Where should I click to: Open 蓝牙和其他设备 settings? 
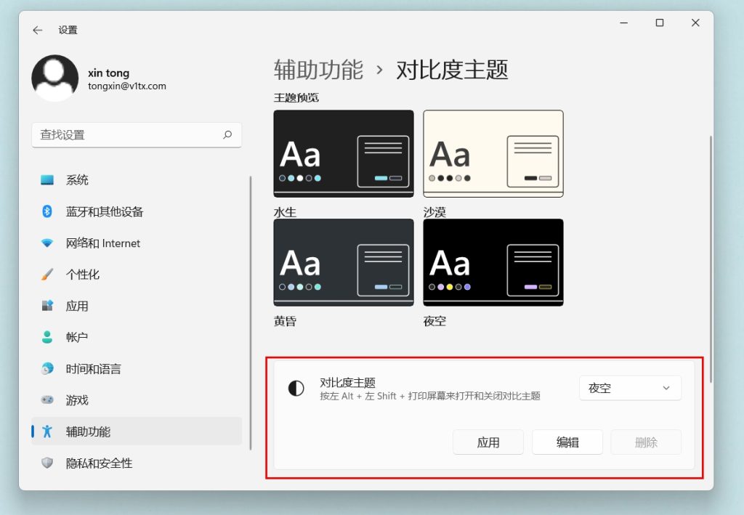click(137, 211)
